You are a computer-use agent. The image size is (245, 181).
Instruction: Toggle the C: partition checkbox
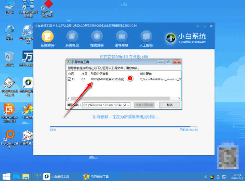coord(69,79)
